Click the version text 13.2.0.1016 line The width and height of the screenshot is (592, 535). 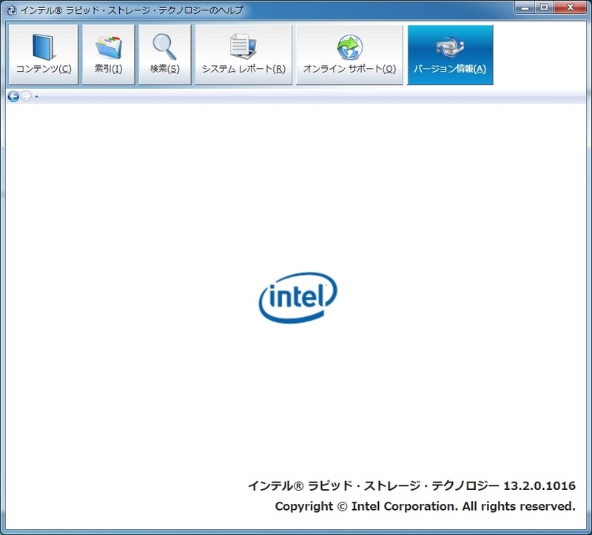(x=411, y=485)
